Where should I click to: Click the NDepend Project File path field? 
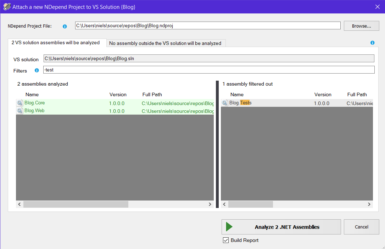pos(208,25)
